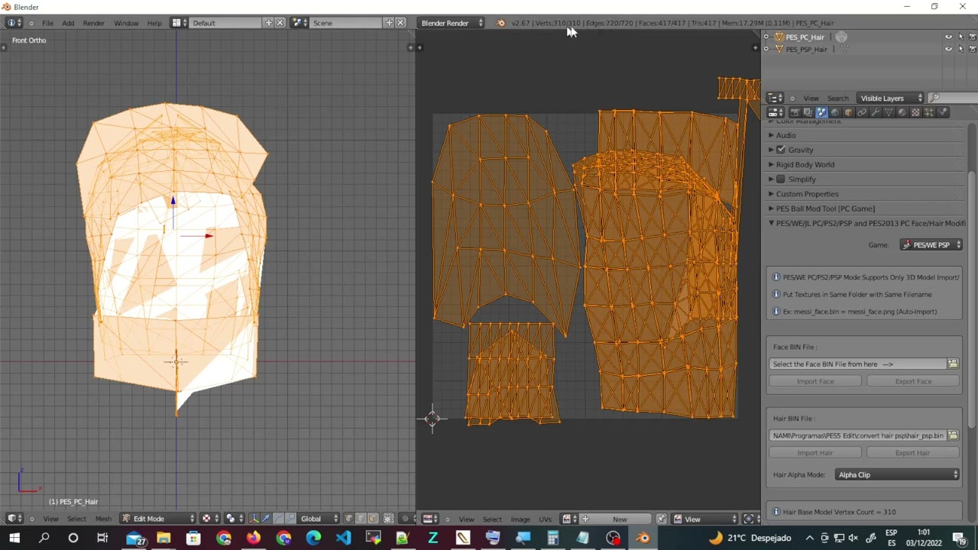This screenshot has width=978, height=550.
Task: Open the Physics properties tab
Action: click(943, 112)
